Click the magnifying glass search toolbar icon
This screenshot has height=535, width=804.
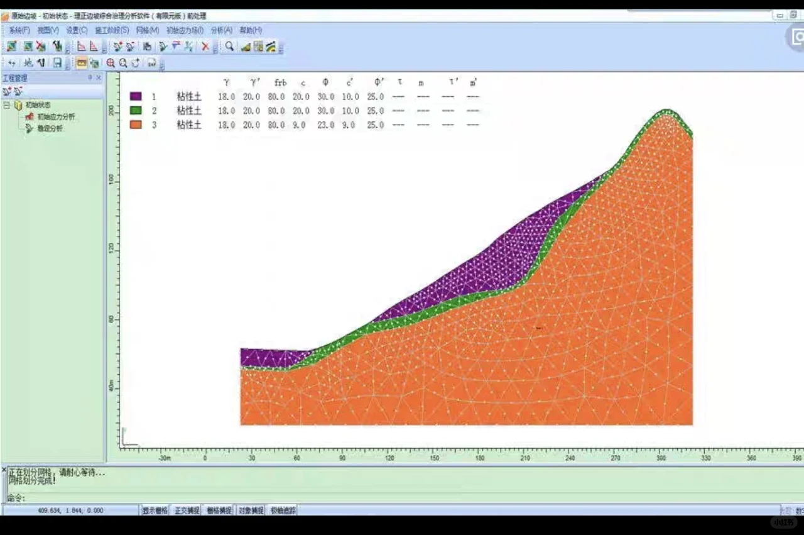pos(229,46)
